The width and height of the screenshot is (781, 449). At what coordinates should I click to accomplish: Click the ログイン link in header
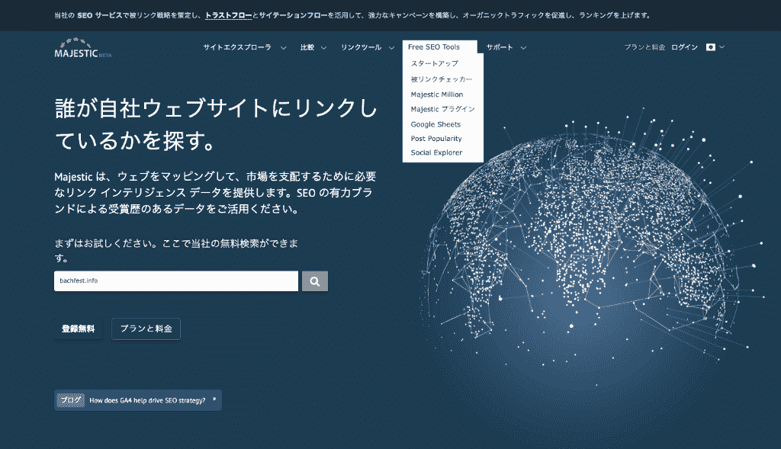click(x=684, y=47)
